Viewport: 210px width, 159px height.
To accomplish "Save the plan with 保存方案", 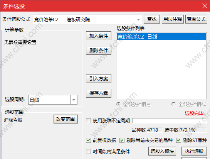I will [99, 93].
